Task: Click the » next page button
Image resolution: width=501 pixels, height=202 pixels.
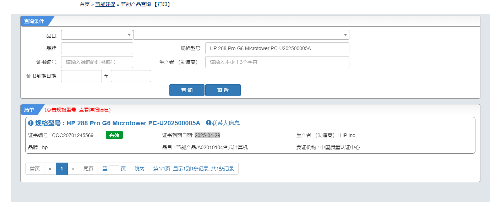Action: pos(73,169)
